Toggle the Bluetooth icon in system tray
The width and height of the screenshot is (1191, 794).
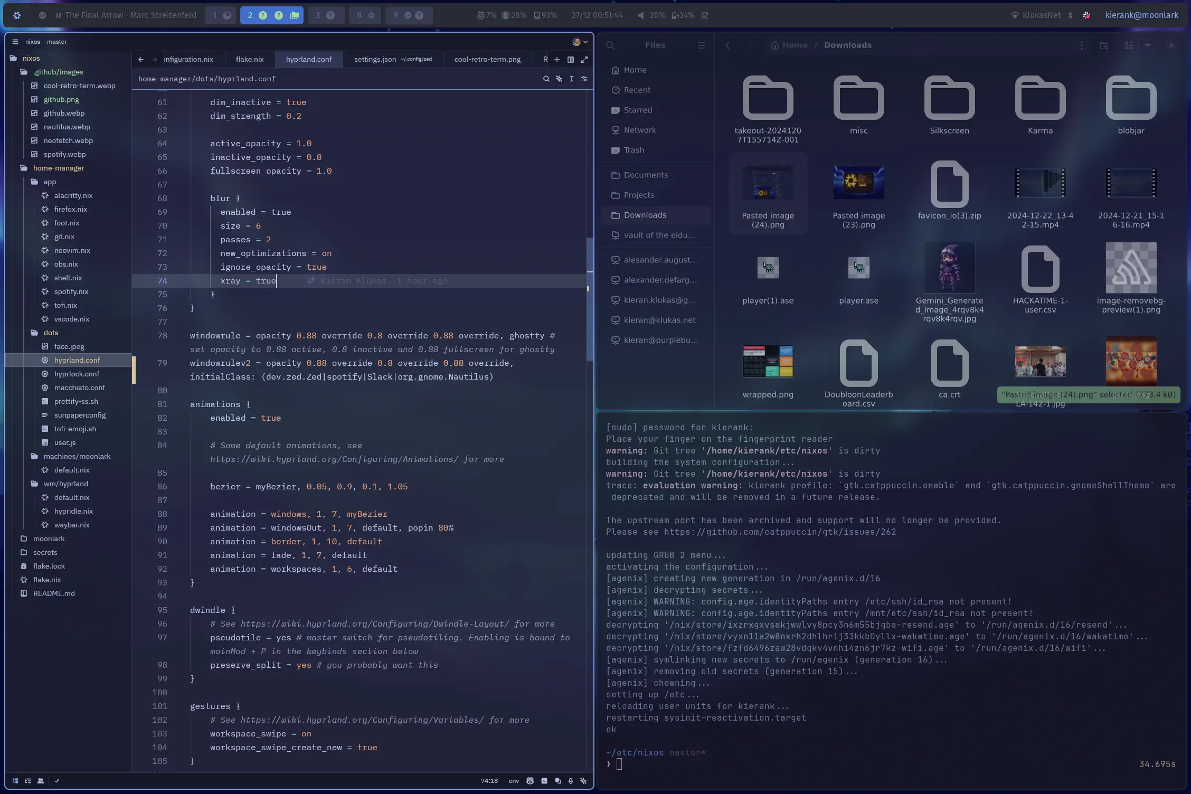[1070, 15]
